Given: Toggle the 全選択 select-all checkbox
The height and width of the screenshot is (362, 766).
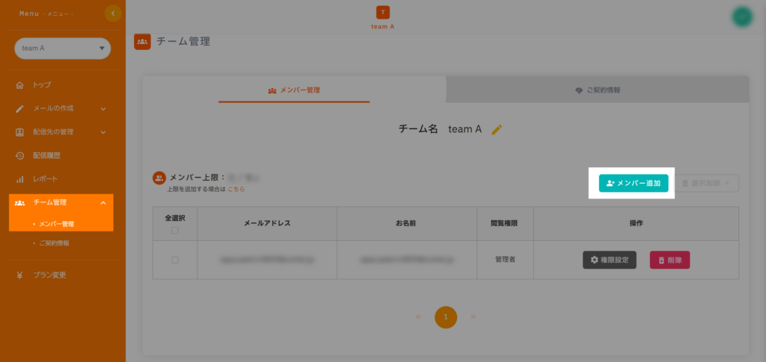Looking at the screenshot, I should coord(175,231).
